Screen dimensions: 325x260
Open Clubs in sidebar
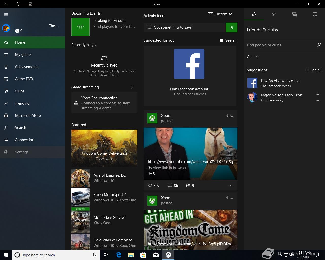point(32,91)
